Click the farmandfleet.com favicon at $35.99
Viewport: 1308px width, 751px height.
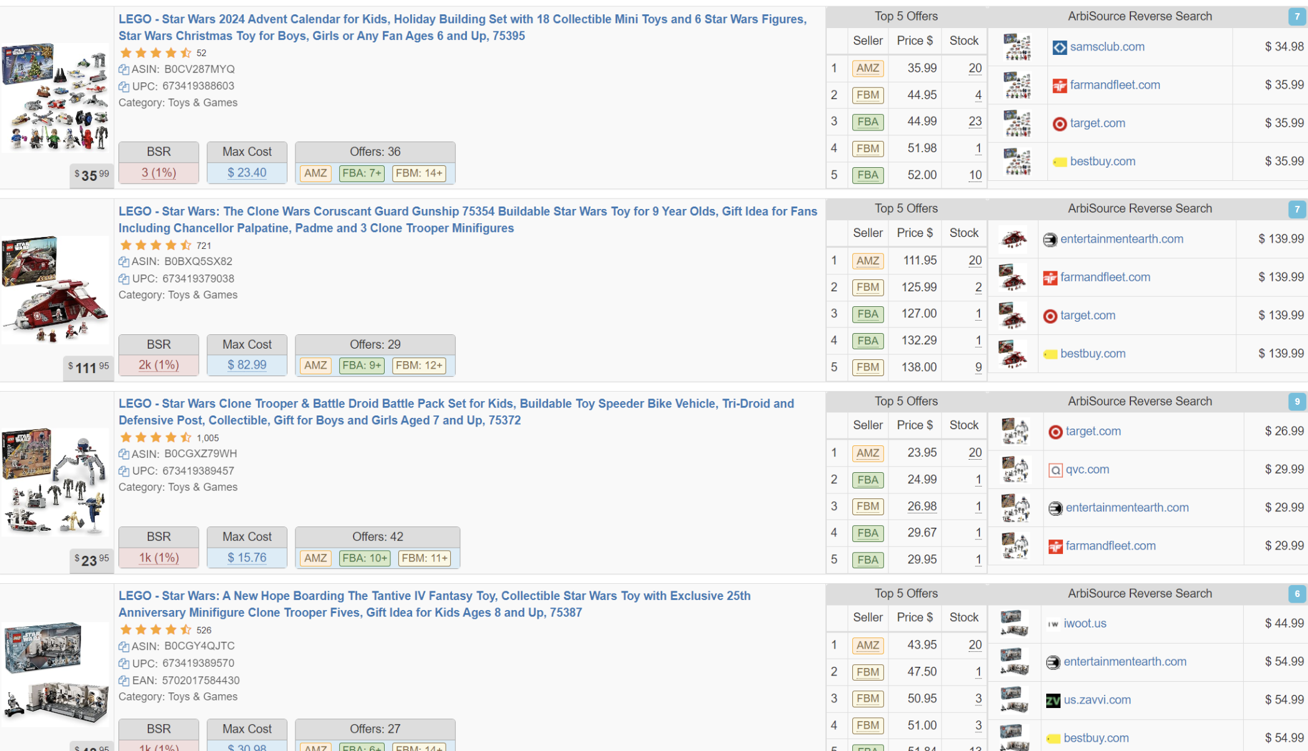pos(1059,85)
